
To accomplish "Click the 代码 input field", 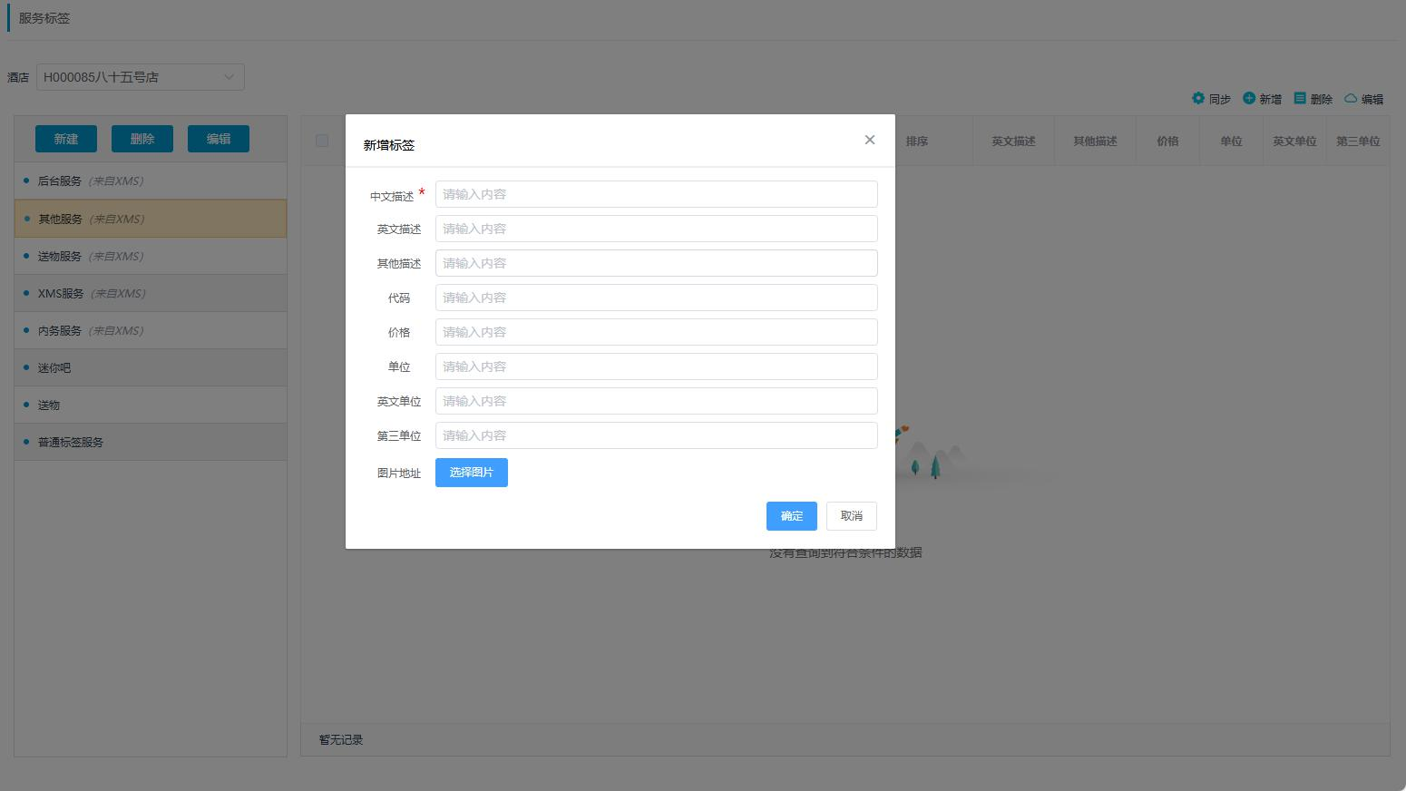I will [656, 298].
